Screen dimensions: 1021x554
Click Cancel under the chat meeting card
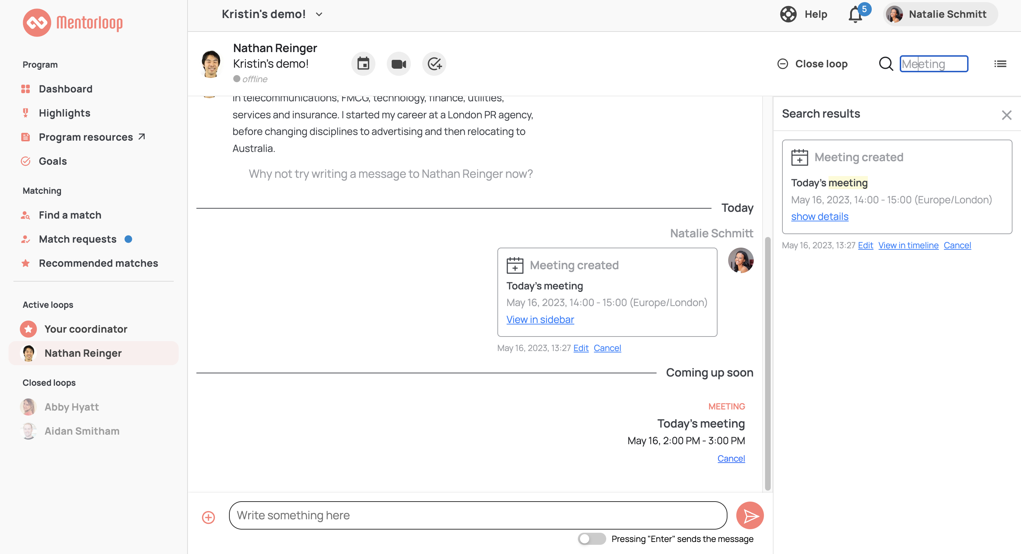pyautogui.click(x=607, y=348)
